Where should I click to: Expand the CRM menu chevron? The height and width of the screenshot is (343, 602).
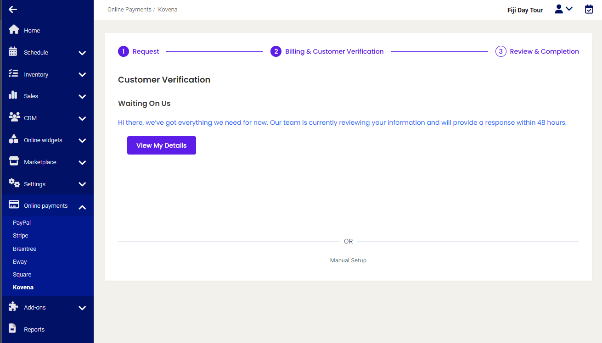82,118
